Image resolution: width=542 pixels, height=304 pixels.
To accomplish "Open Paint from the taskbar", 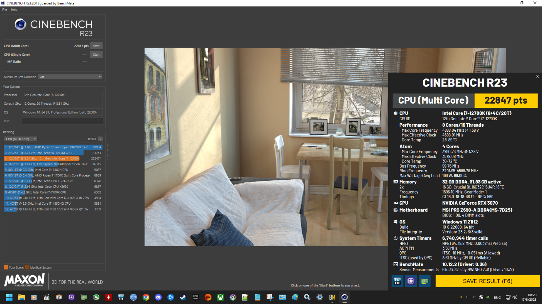I will [295, 297].
